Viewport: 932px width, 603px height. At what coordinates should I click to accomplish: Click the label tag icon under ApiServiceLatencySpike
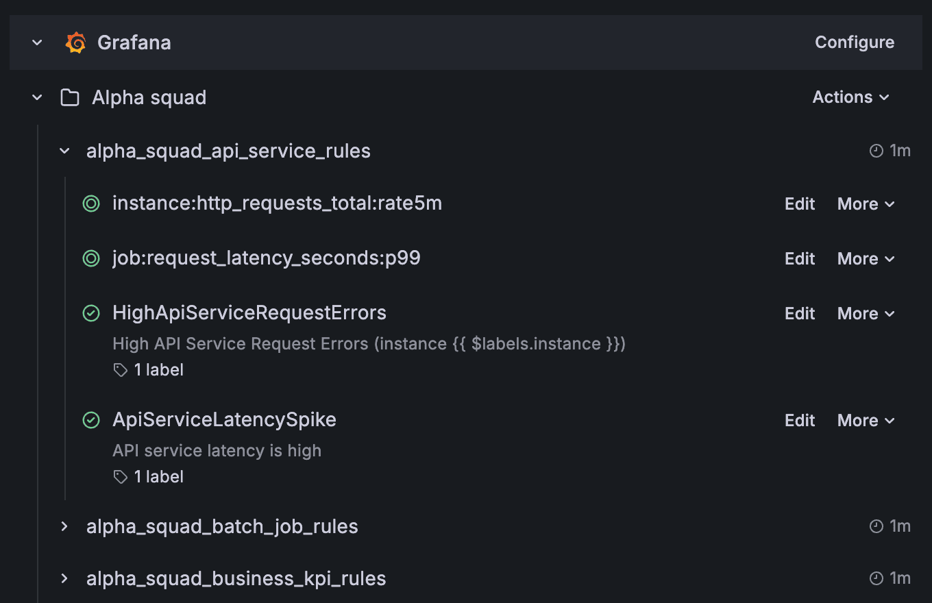121,476
